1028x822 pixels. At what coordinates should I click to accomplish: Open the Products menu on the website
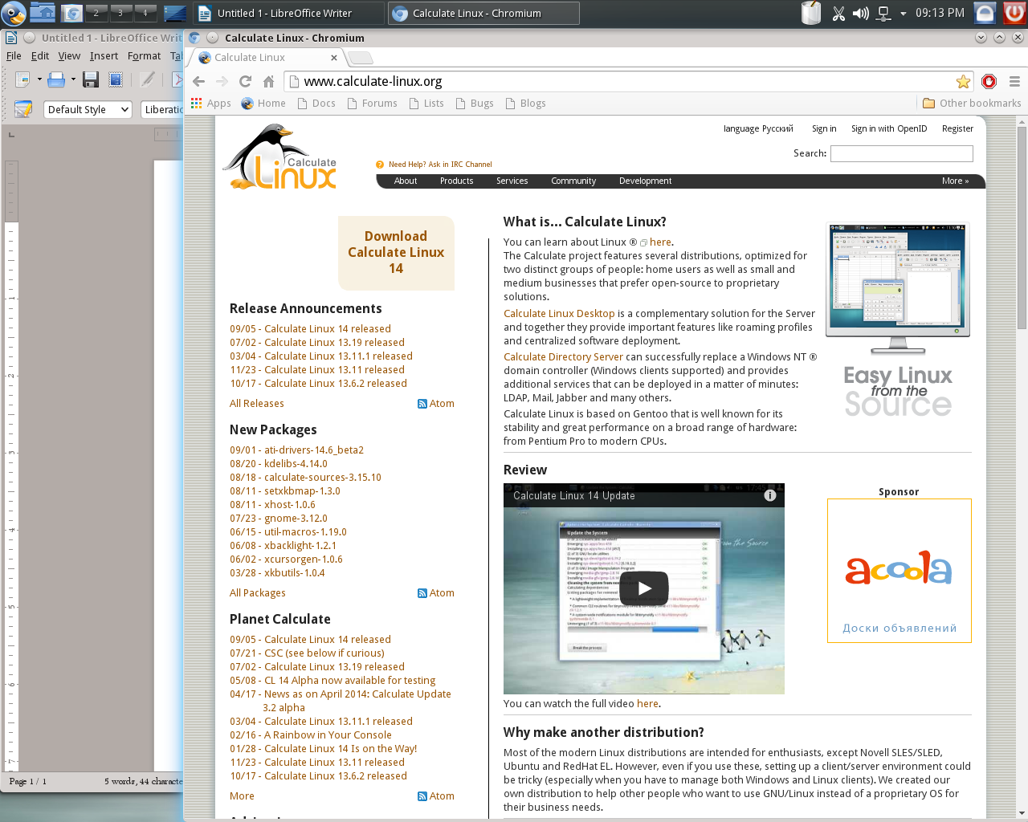pyautogui.click(x=456, y=181)
